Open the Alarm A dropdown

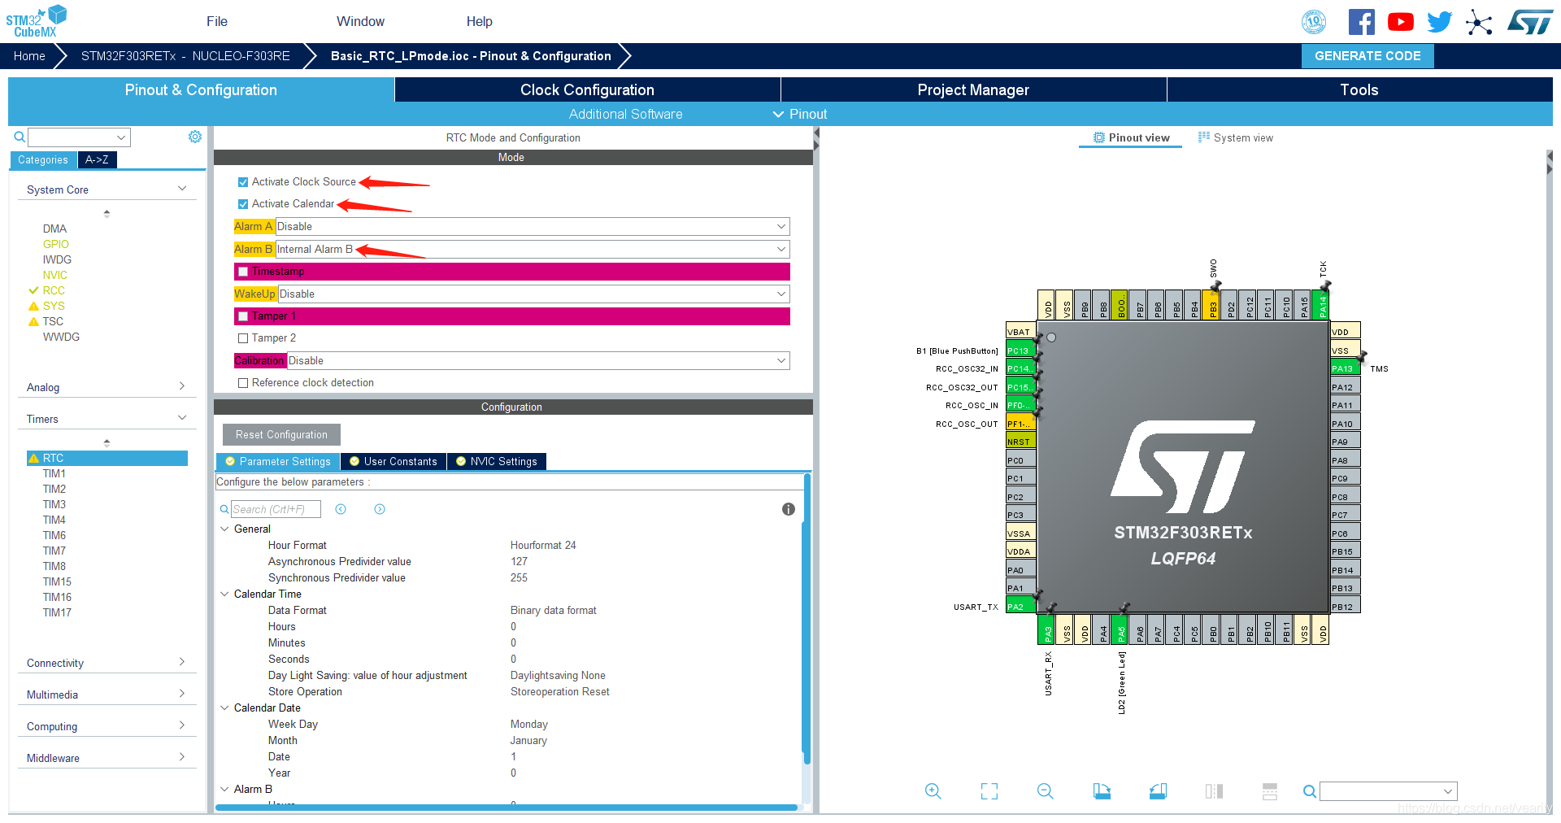(533, 227)
